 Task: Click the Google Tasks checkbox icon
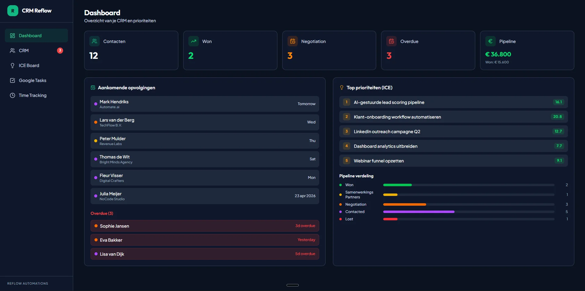tap(12, 80)
